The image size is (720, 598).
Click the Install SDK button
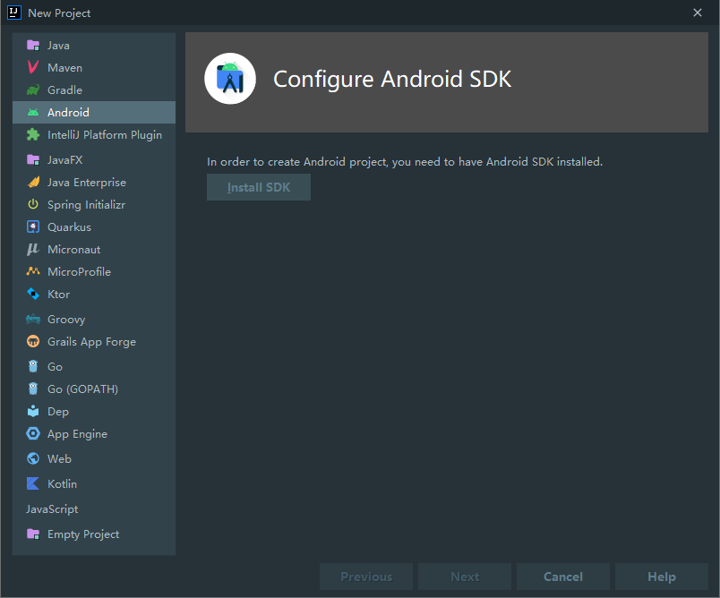(258, 187)
